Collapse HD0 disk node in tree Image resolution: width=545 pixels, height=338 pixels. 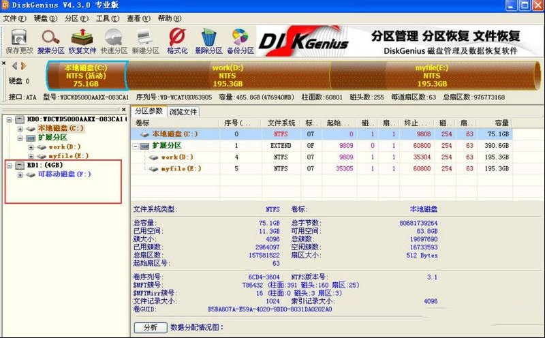pos(10,120)
